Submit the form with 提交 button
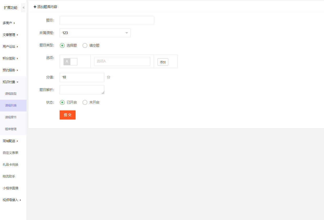 coord(67,115)
